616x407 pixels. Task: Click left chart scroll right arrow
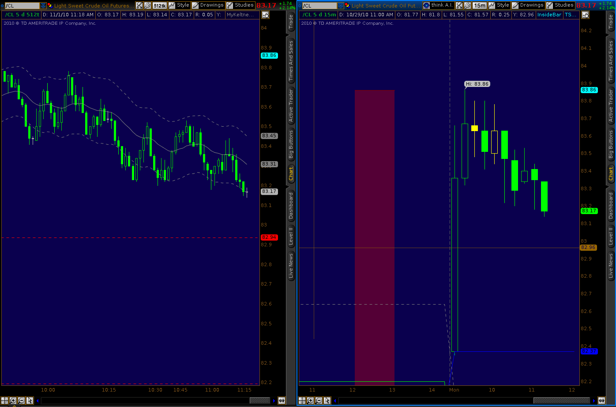click(274, 401)
